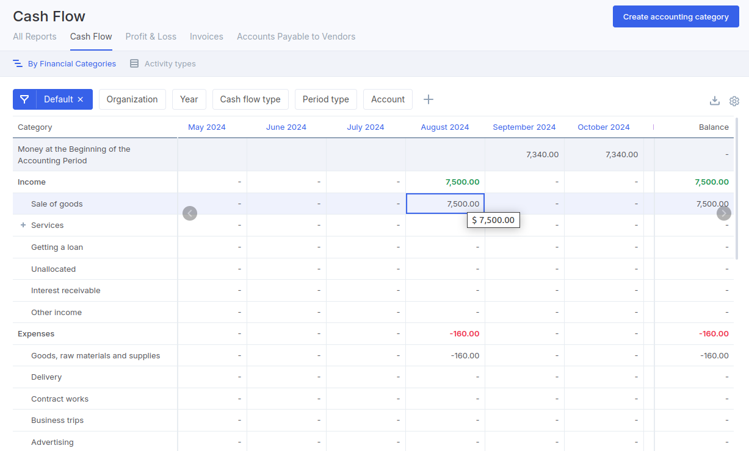Open the Organization filter dropdown

[x=132, y=99]
